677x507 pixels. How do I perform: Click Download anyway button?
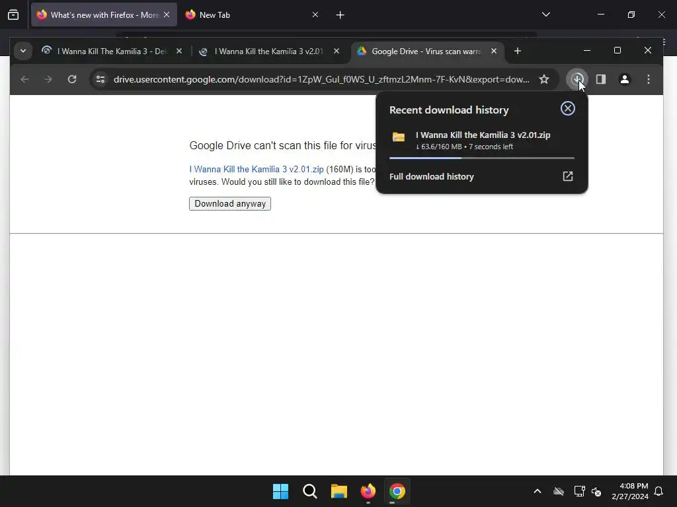coord(229,203)
